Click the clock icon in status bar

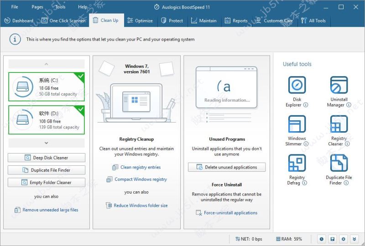point(322,239)
